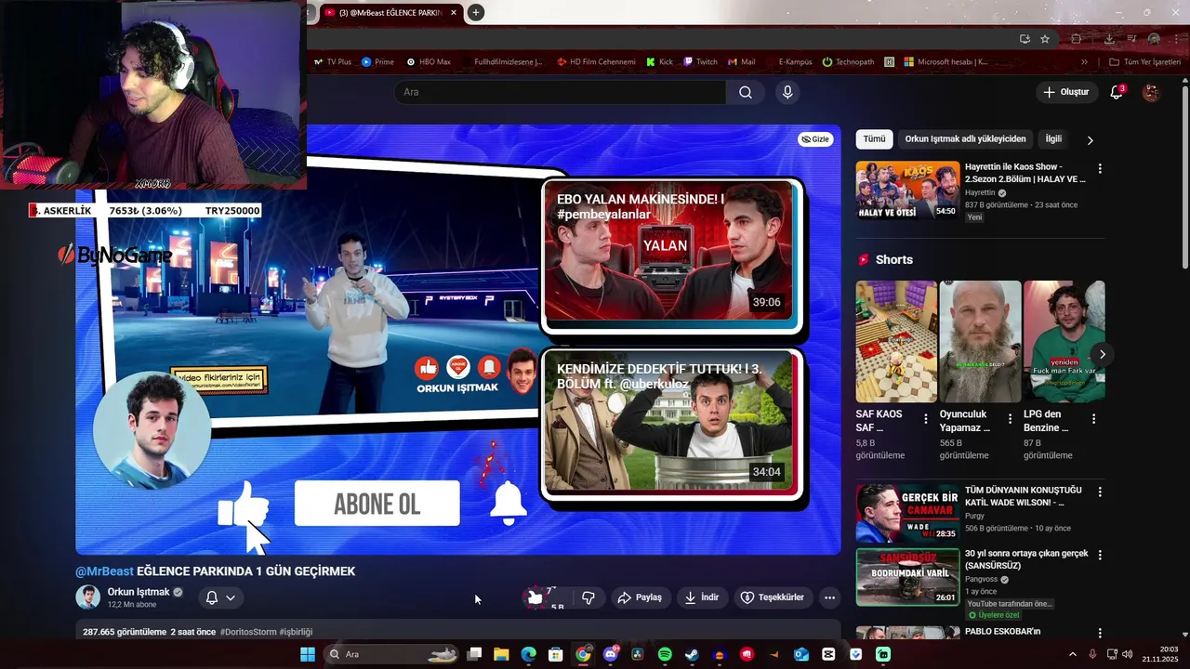The height and width of the screenshot is (669, 1190).
Task: Open the Prime bookmark
Action: (378, 62)
